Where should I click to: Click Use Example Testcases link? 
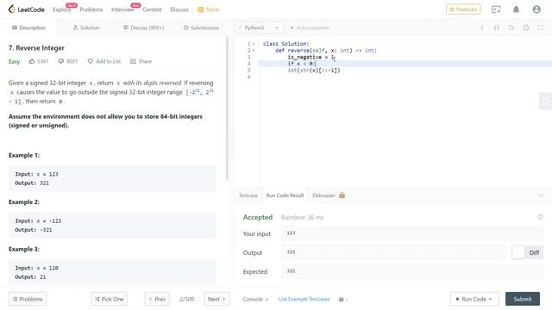pos(304,299)
